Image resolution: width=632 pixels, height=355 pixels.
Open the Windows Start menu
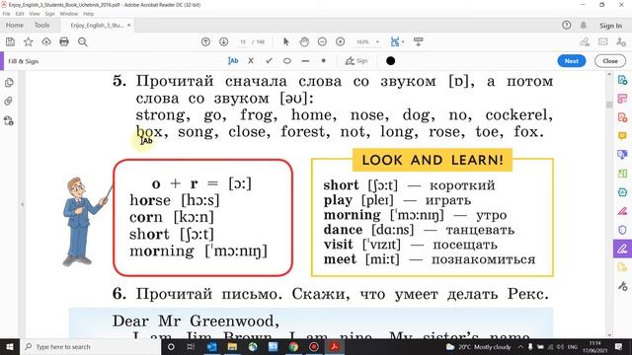point(10,346)
